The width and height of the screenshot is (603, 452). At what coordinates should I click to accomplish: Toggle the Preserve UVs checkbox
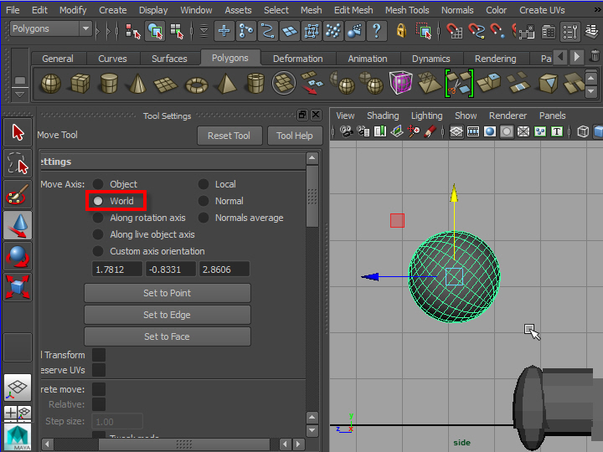coord(99,370)
